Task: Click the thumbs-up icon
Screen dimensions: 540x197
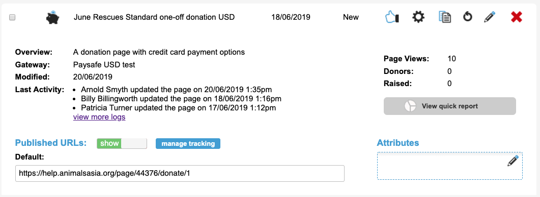Action: pyautogui.click(x=391, y=17)
